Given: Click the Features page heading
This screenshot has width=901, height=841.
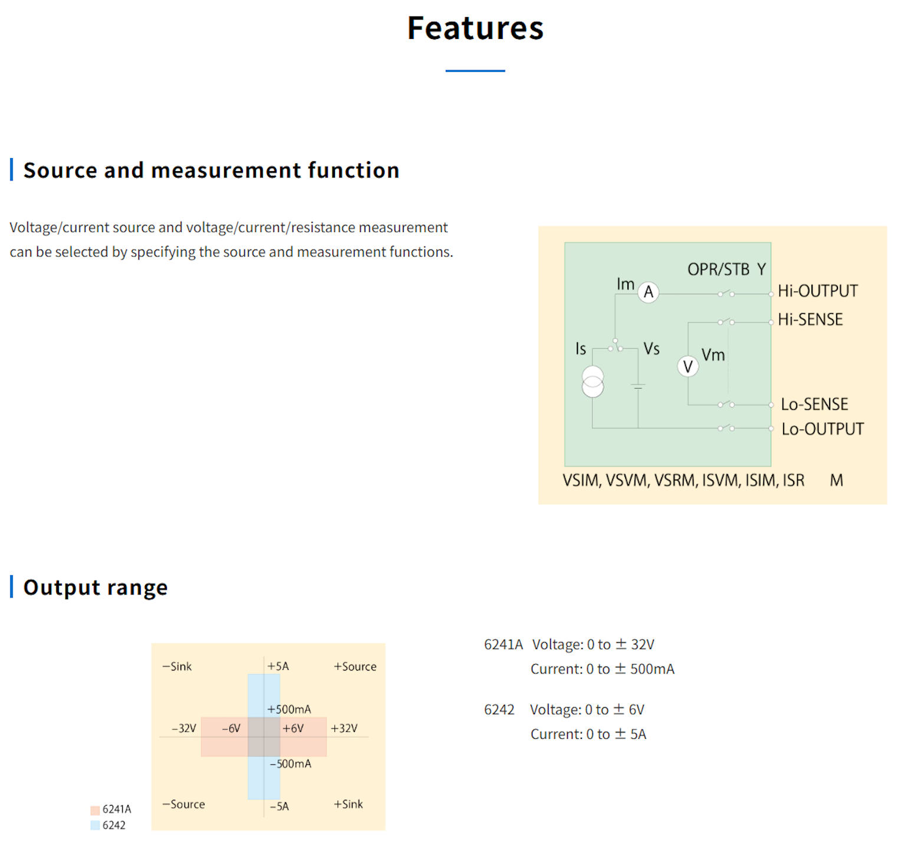Looking at the screenshot, I should [x=475, y=28].
